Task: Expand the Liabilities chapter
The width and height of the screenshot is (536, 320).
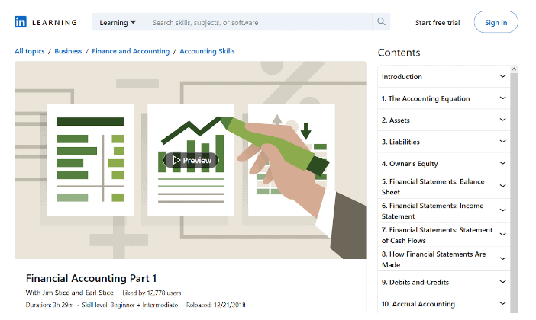Action: (x=502, y=142)
